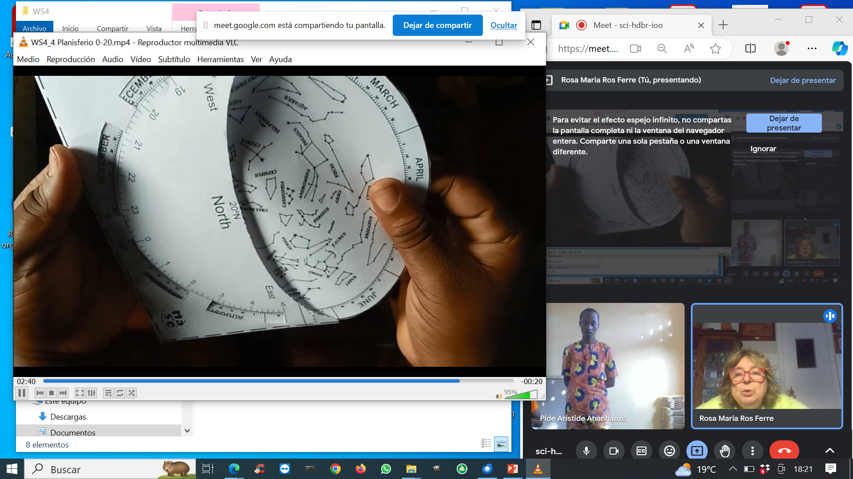Open Edge tab actions menu
The width and height of the screenshot is (853, 479).
tap(536, 25)
